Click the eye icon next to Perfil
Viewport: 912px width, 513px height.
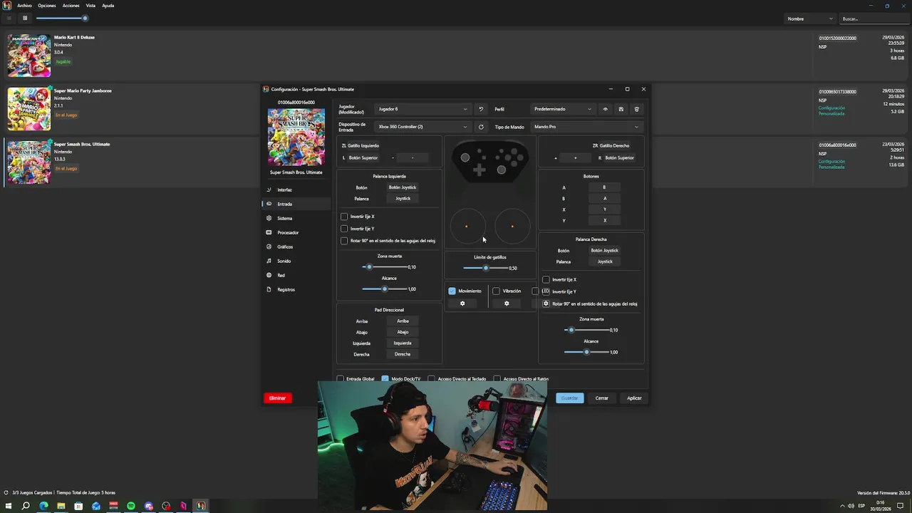pos(605,109)
